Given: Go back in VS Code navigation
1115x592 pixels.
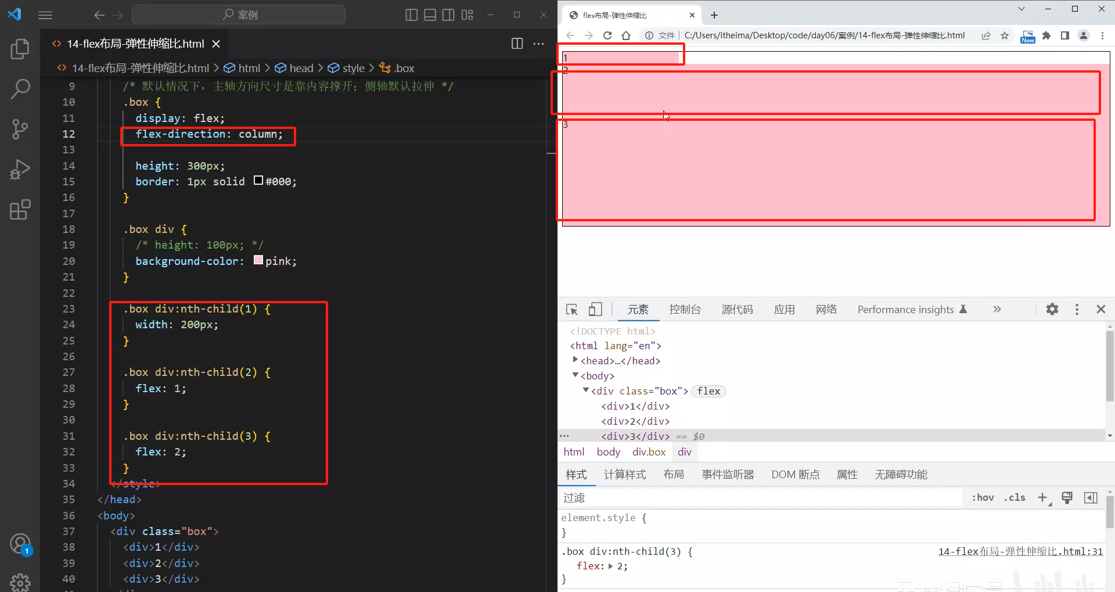Looking at the screenshot, I should 99,15.
